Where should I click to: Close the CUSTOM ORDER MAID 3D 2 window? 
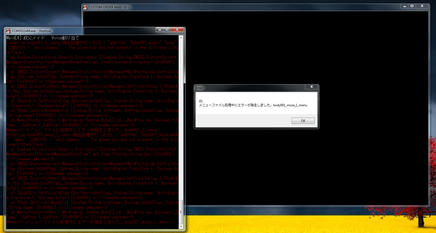click(422, 6)
